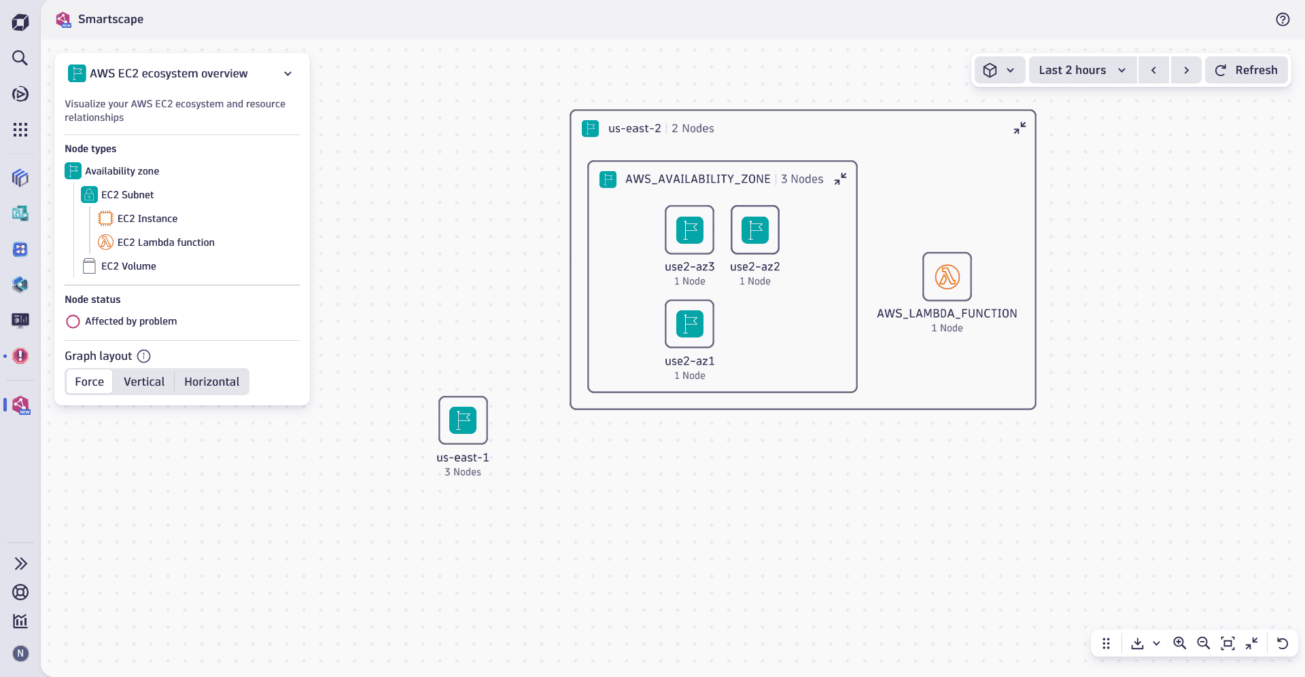
Task: Open the help question mark
Action: [1283, 19]
